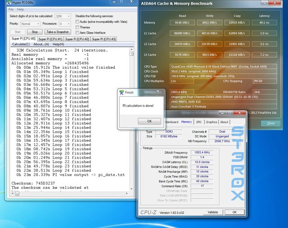
Task: Click the horizontal scrollbar right arrow
Action: click(x=127, y=193)
